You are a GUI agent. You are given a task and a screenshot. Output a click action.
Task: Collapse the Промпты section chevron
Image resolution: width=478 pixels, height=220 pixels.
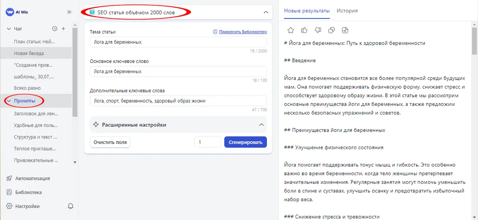[8, 101]
